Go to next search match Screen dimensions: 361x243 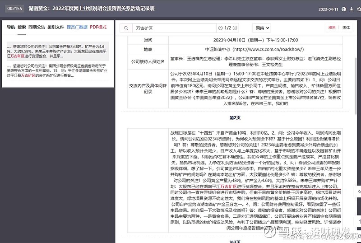pyautogui.click(x=235, y=28)
